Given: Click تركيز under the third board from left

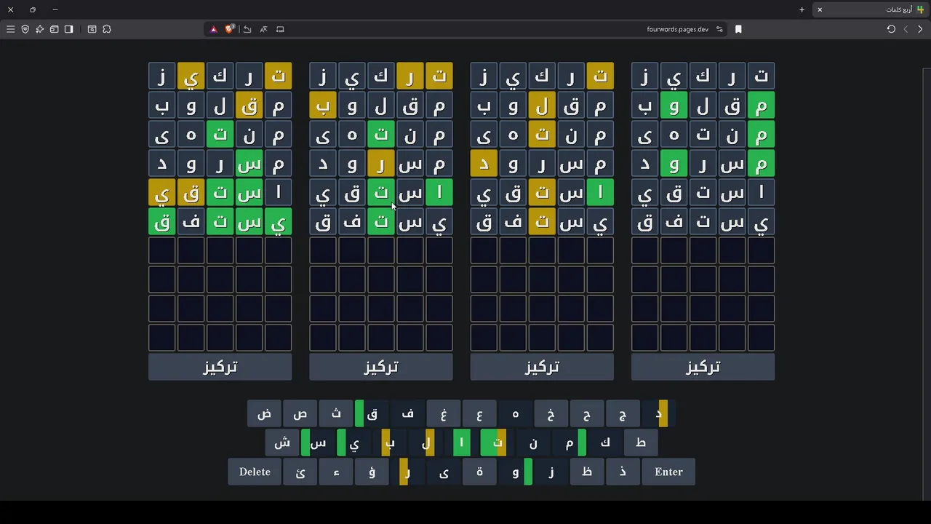Looking at the screenshot, I should [542, 367].
